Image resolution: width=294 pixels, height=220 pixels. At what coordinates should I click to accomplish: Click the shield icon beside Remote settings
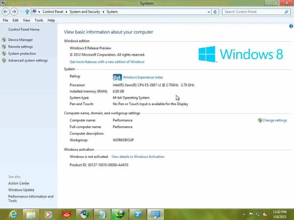(4, 47)
